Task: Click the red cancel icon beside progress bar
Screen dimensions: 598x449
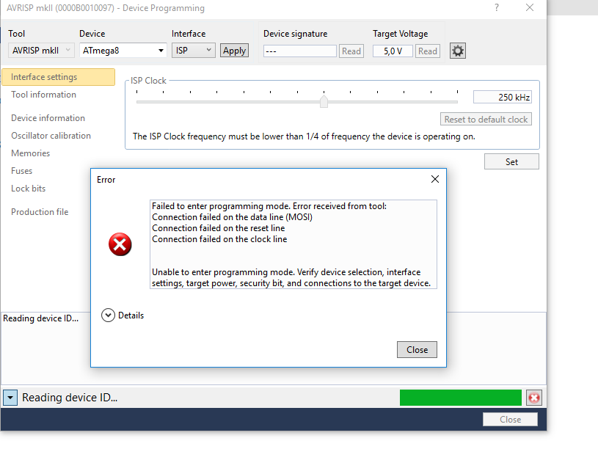Action: [x=534, y=398]
